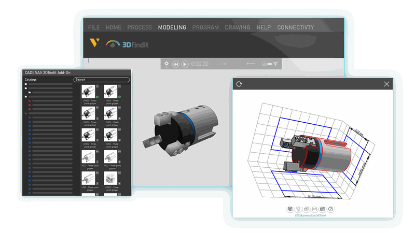Open the PROCESS tab

pyautogui.click(x=140, y=27)
